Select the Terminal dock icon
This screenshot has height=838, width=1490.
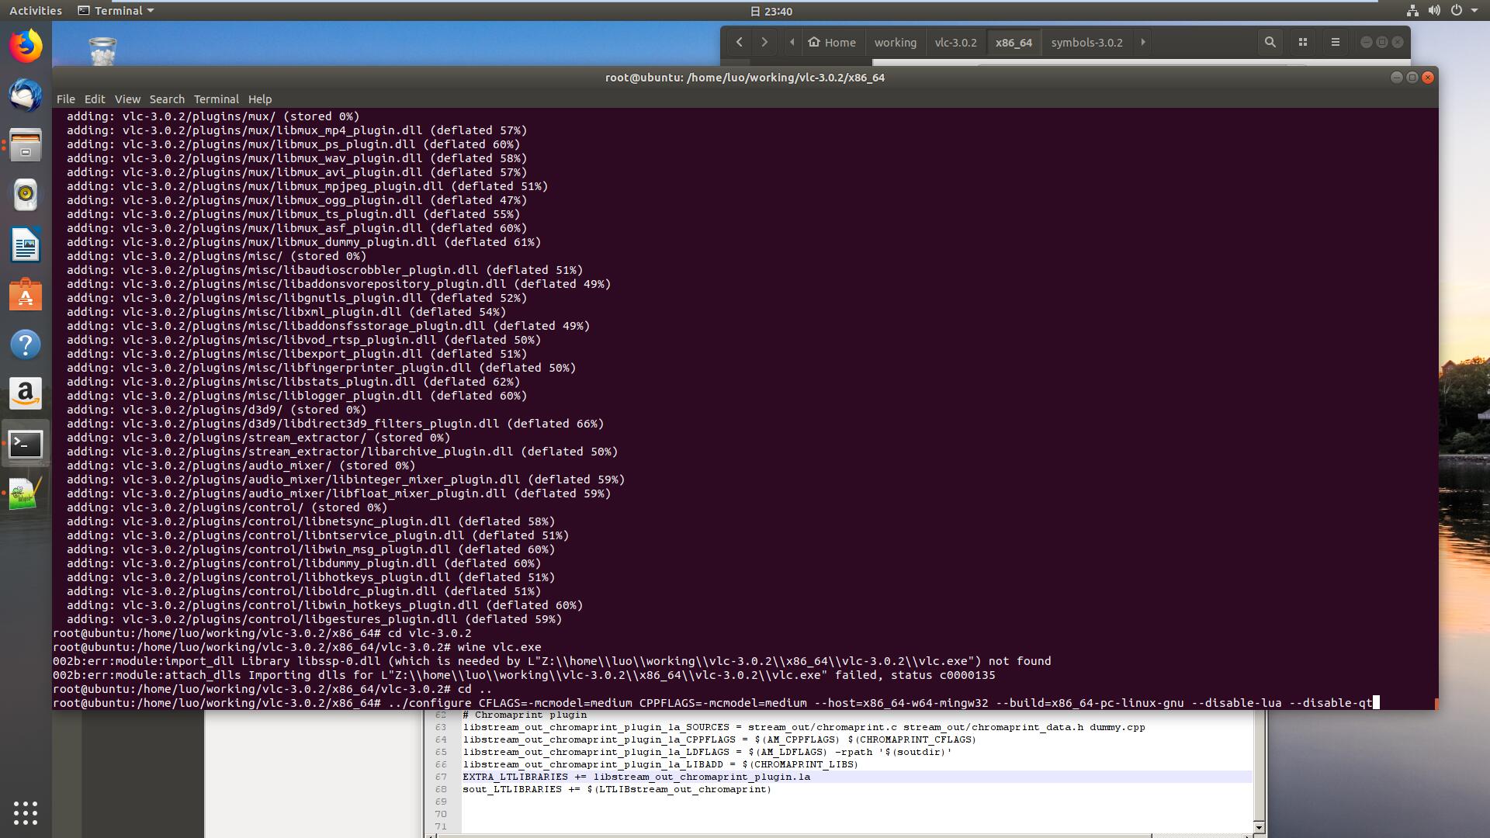pos(26,444)
